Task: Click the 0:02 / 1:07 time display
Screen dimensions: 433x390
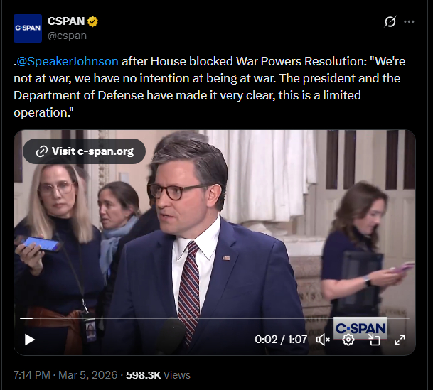Action: 281,340
